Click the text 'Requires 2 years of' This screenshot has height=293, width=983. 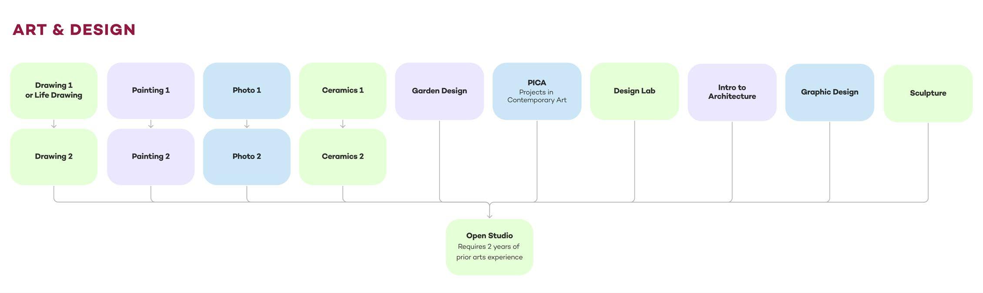coord(489,246)
